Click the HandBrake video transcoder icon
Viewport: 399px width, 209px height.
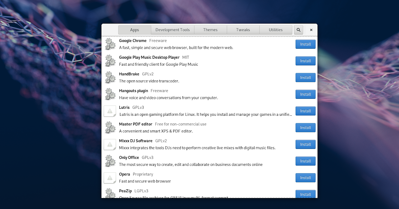point(110,77)
